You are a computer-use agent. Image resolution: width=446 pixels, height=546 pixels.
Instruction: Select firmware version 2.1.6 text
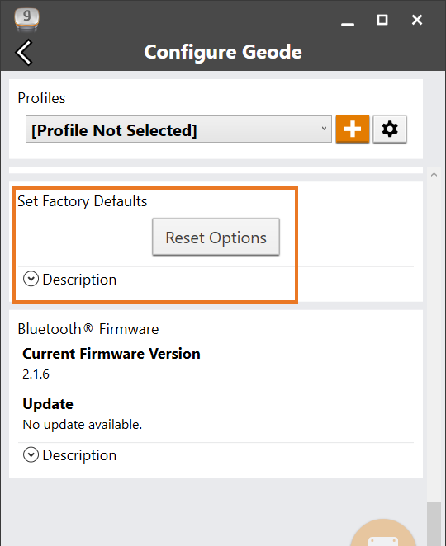(36, 374)
